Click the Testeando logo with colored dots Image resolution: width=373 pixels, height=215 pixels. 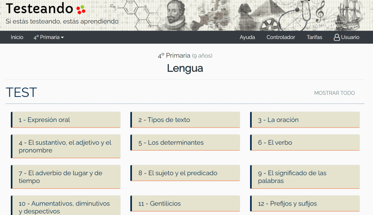[46, 8]
